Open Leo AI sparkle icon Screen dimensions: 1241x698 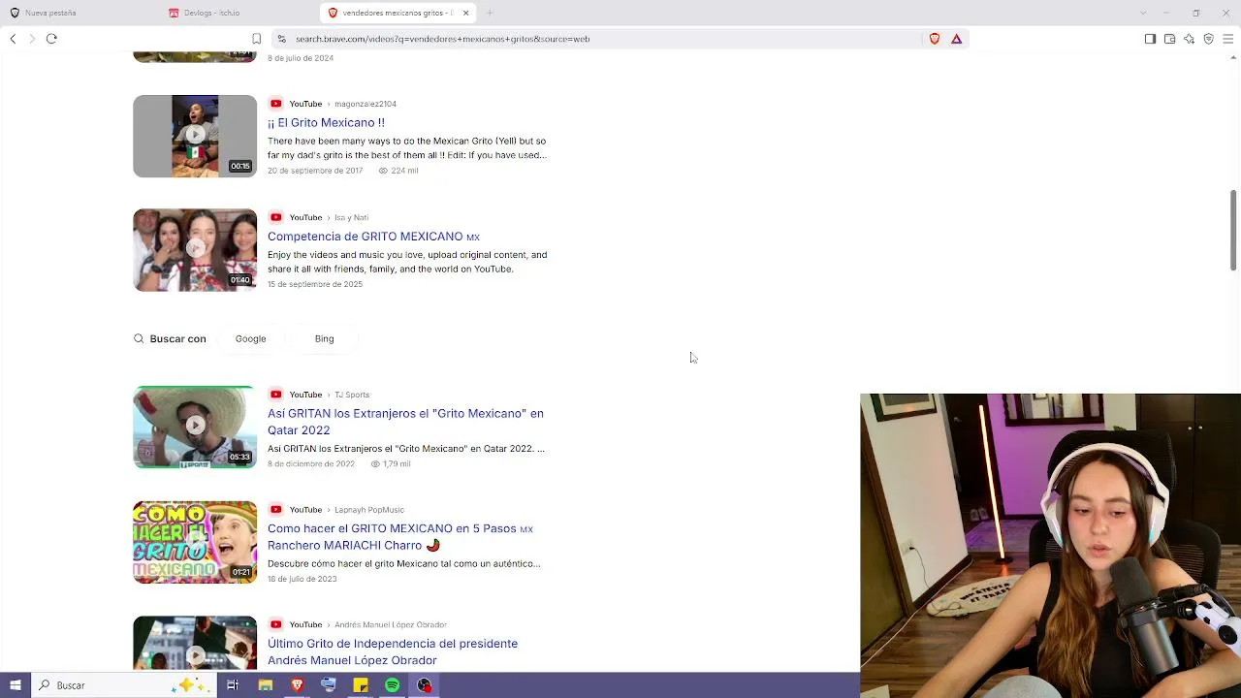1189,39
